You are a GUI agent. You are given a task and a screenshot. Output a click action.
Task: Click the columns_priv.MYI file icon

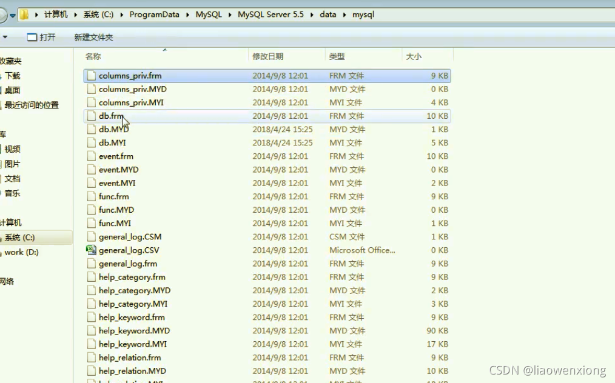click(x=92, y=102)
